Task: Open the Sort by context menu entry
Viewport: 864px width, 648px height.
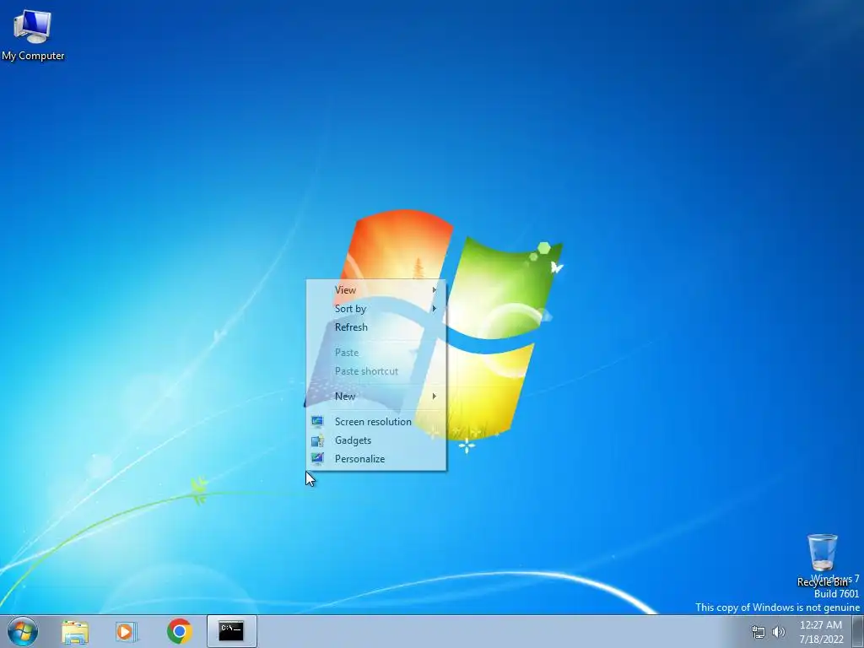Action: [x=376, y=309]
